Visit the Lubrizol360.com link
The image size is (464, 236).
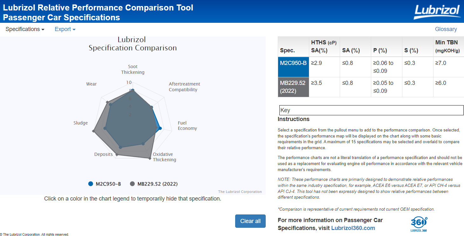point(353,228)
